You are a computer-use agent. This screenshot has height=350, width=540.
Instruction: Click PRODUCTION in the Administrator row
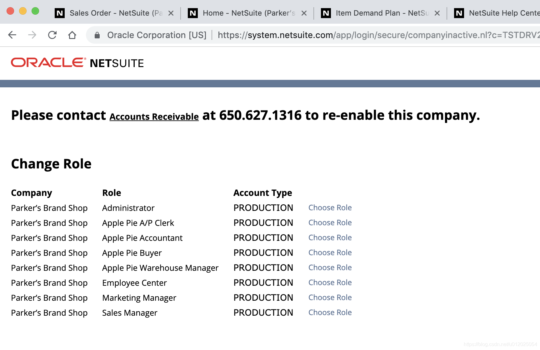coord(263,208)
